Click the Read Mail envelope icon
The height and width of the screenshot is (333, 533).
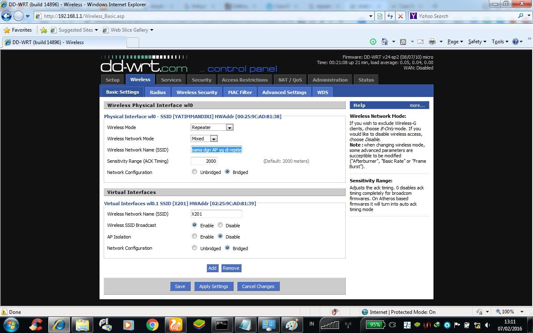pyautogui.click(x=420, y=42)
